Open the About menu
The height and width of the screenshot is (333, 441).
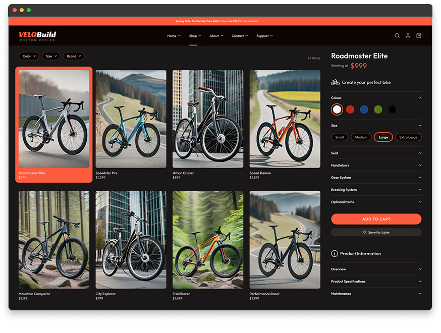tap(216, 36)
